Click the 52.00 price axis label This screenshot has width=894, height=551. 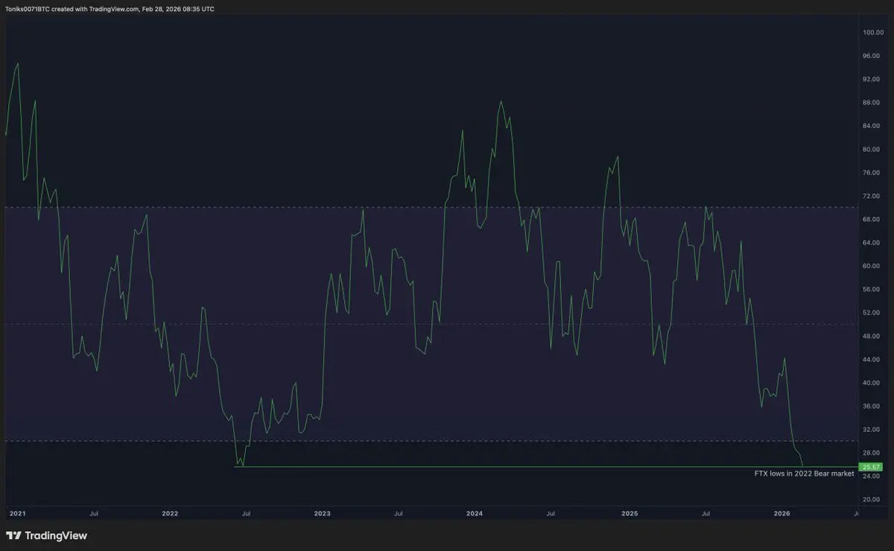(x=872, y=312)
